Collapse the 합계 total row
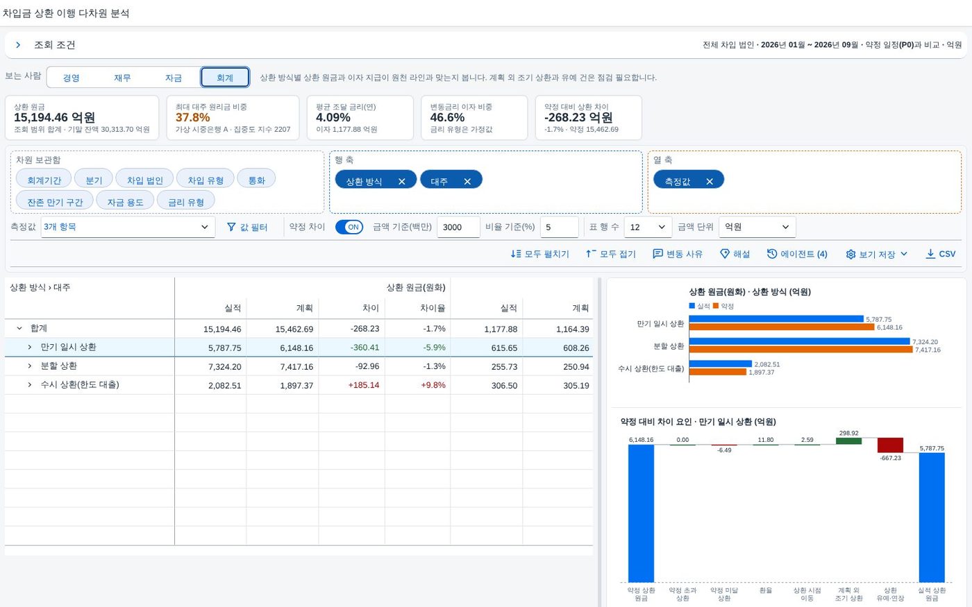Screen dimensions: 972x607 click(x=19, y=328)
